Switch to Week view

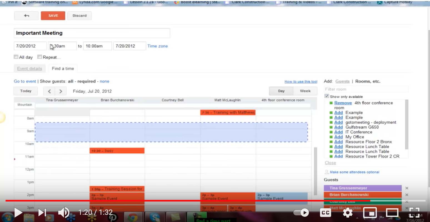click(x=305, y=91)
